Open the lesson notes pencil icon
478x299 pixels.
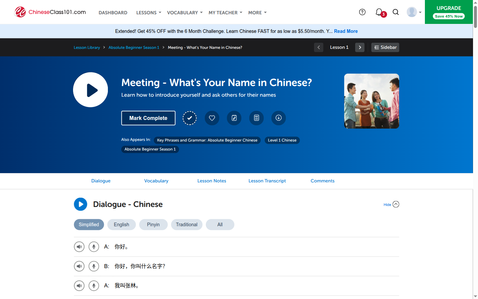point(234,118)
